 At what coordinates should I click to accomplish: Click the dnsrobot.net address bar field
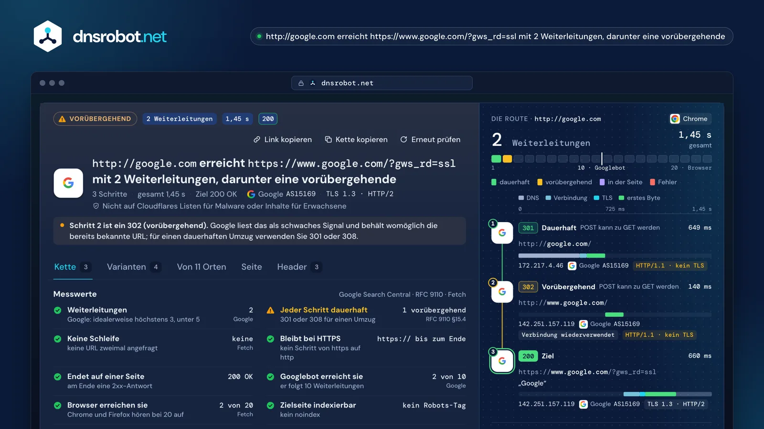click(x=382, y=83)
